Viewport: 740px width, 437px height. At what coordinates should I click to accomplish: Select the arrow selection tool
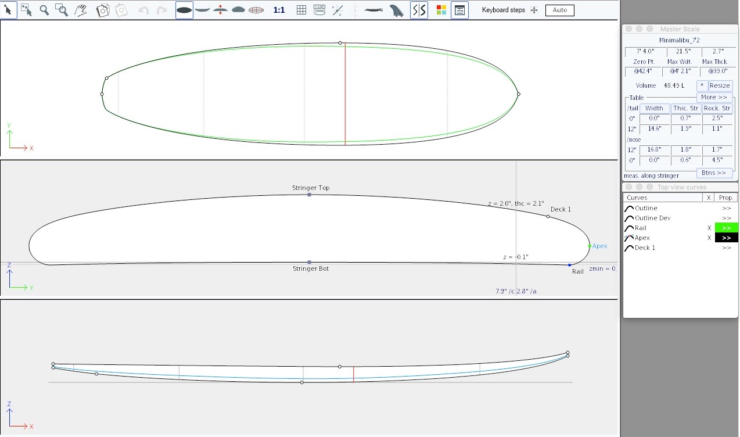[x=9, y=10]
